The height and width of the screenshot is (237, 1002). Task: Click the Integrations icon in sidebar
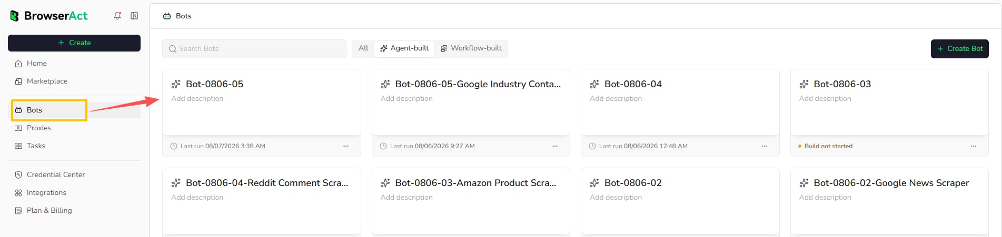[x=18, y=193]
